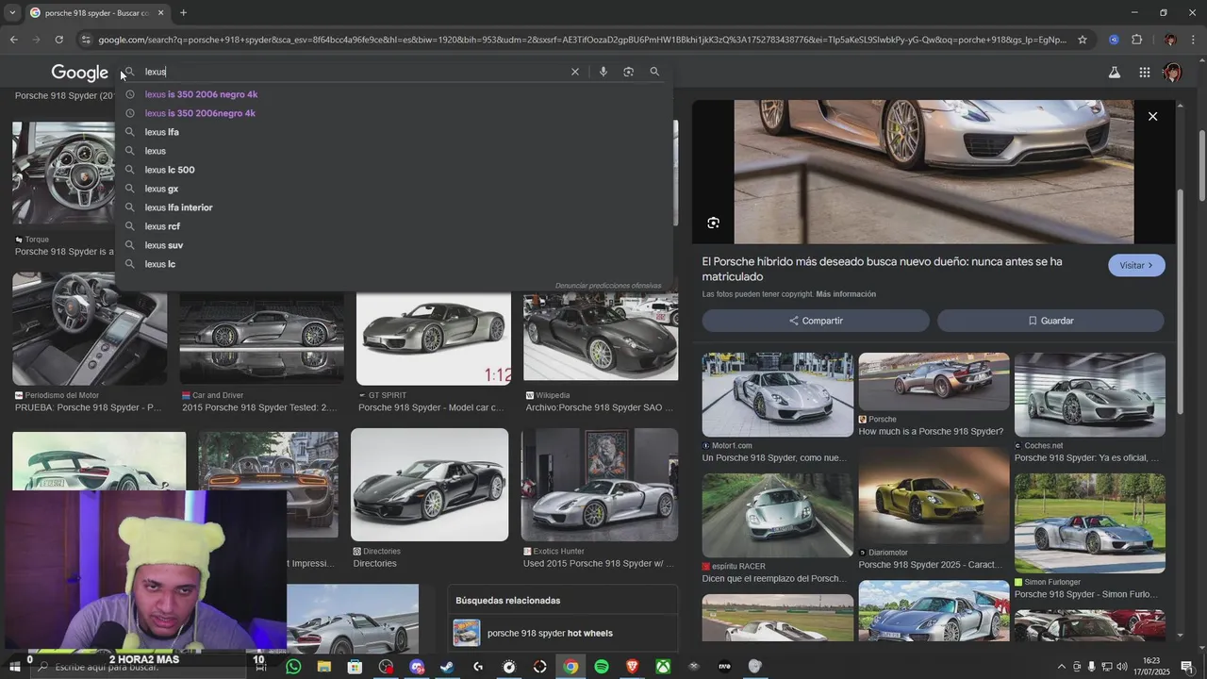Screen dimensions: 1207x679
Task: Open Brave browser from the taskbar
Action: point(633,667)
